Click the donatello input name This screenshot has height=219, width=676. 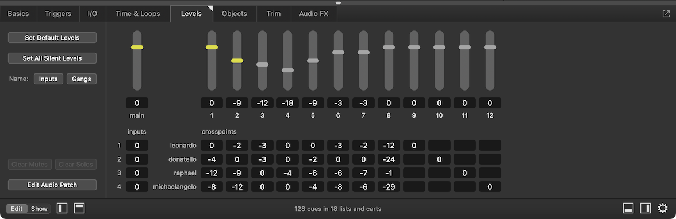[182, 159]
